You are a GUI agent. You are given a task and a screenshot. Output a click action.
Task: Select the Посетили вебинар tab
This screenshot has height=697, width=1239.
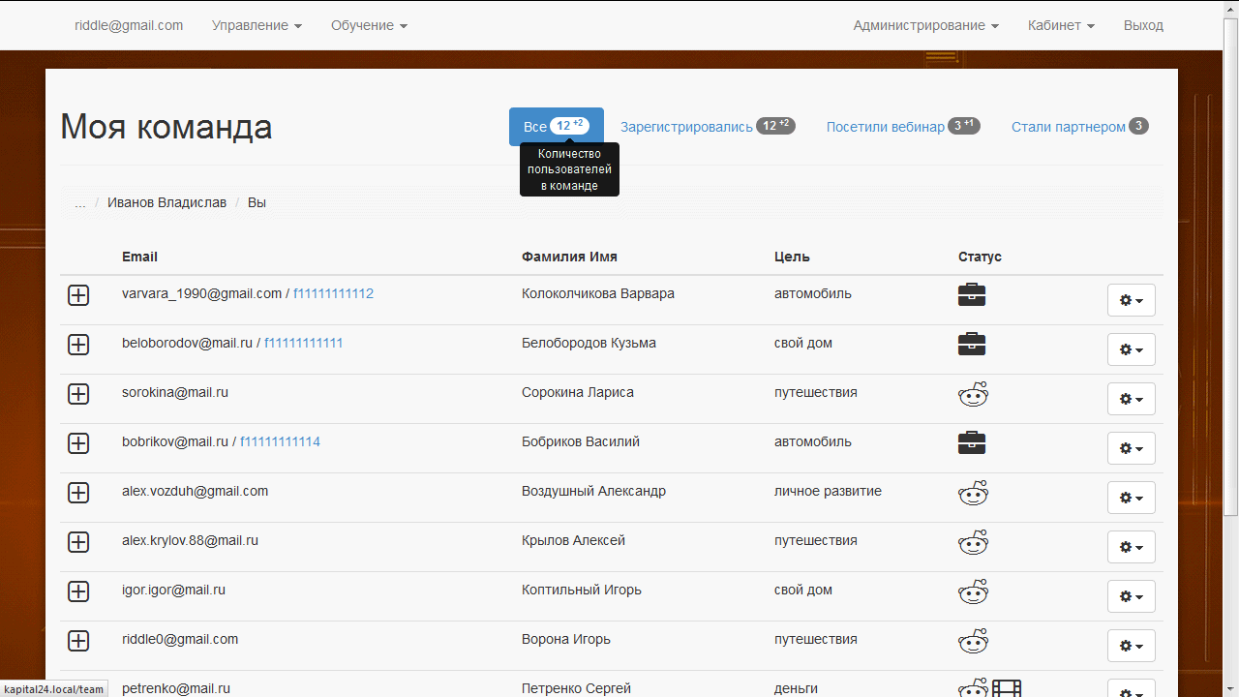(903, 127)
